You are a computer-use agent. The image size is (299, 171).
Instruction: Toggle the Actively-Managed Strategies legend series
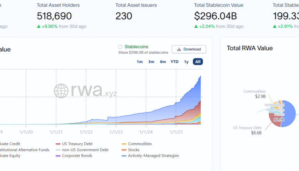point(153,156)
